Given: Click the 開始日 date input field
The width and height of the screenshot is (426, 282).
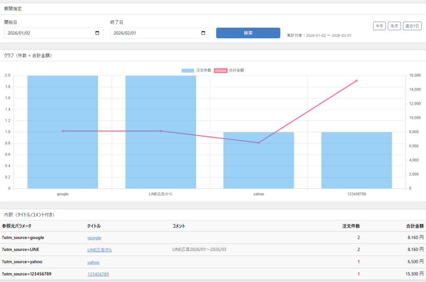Looking at the screenshot, I should click(48, 33).
